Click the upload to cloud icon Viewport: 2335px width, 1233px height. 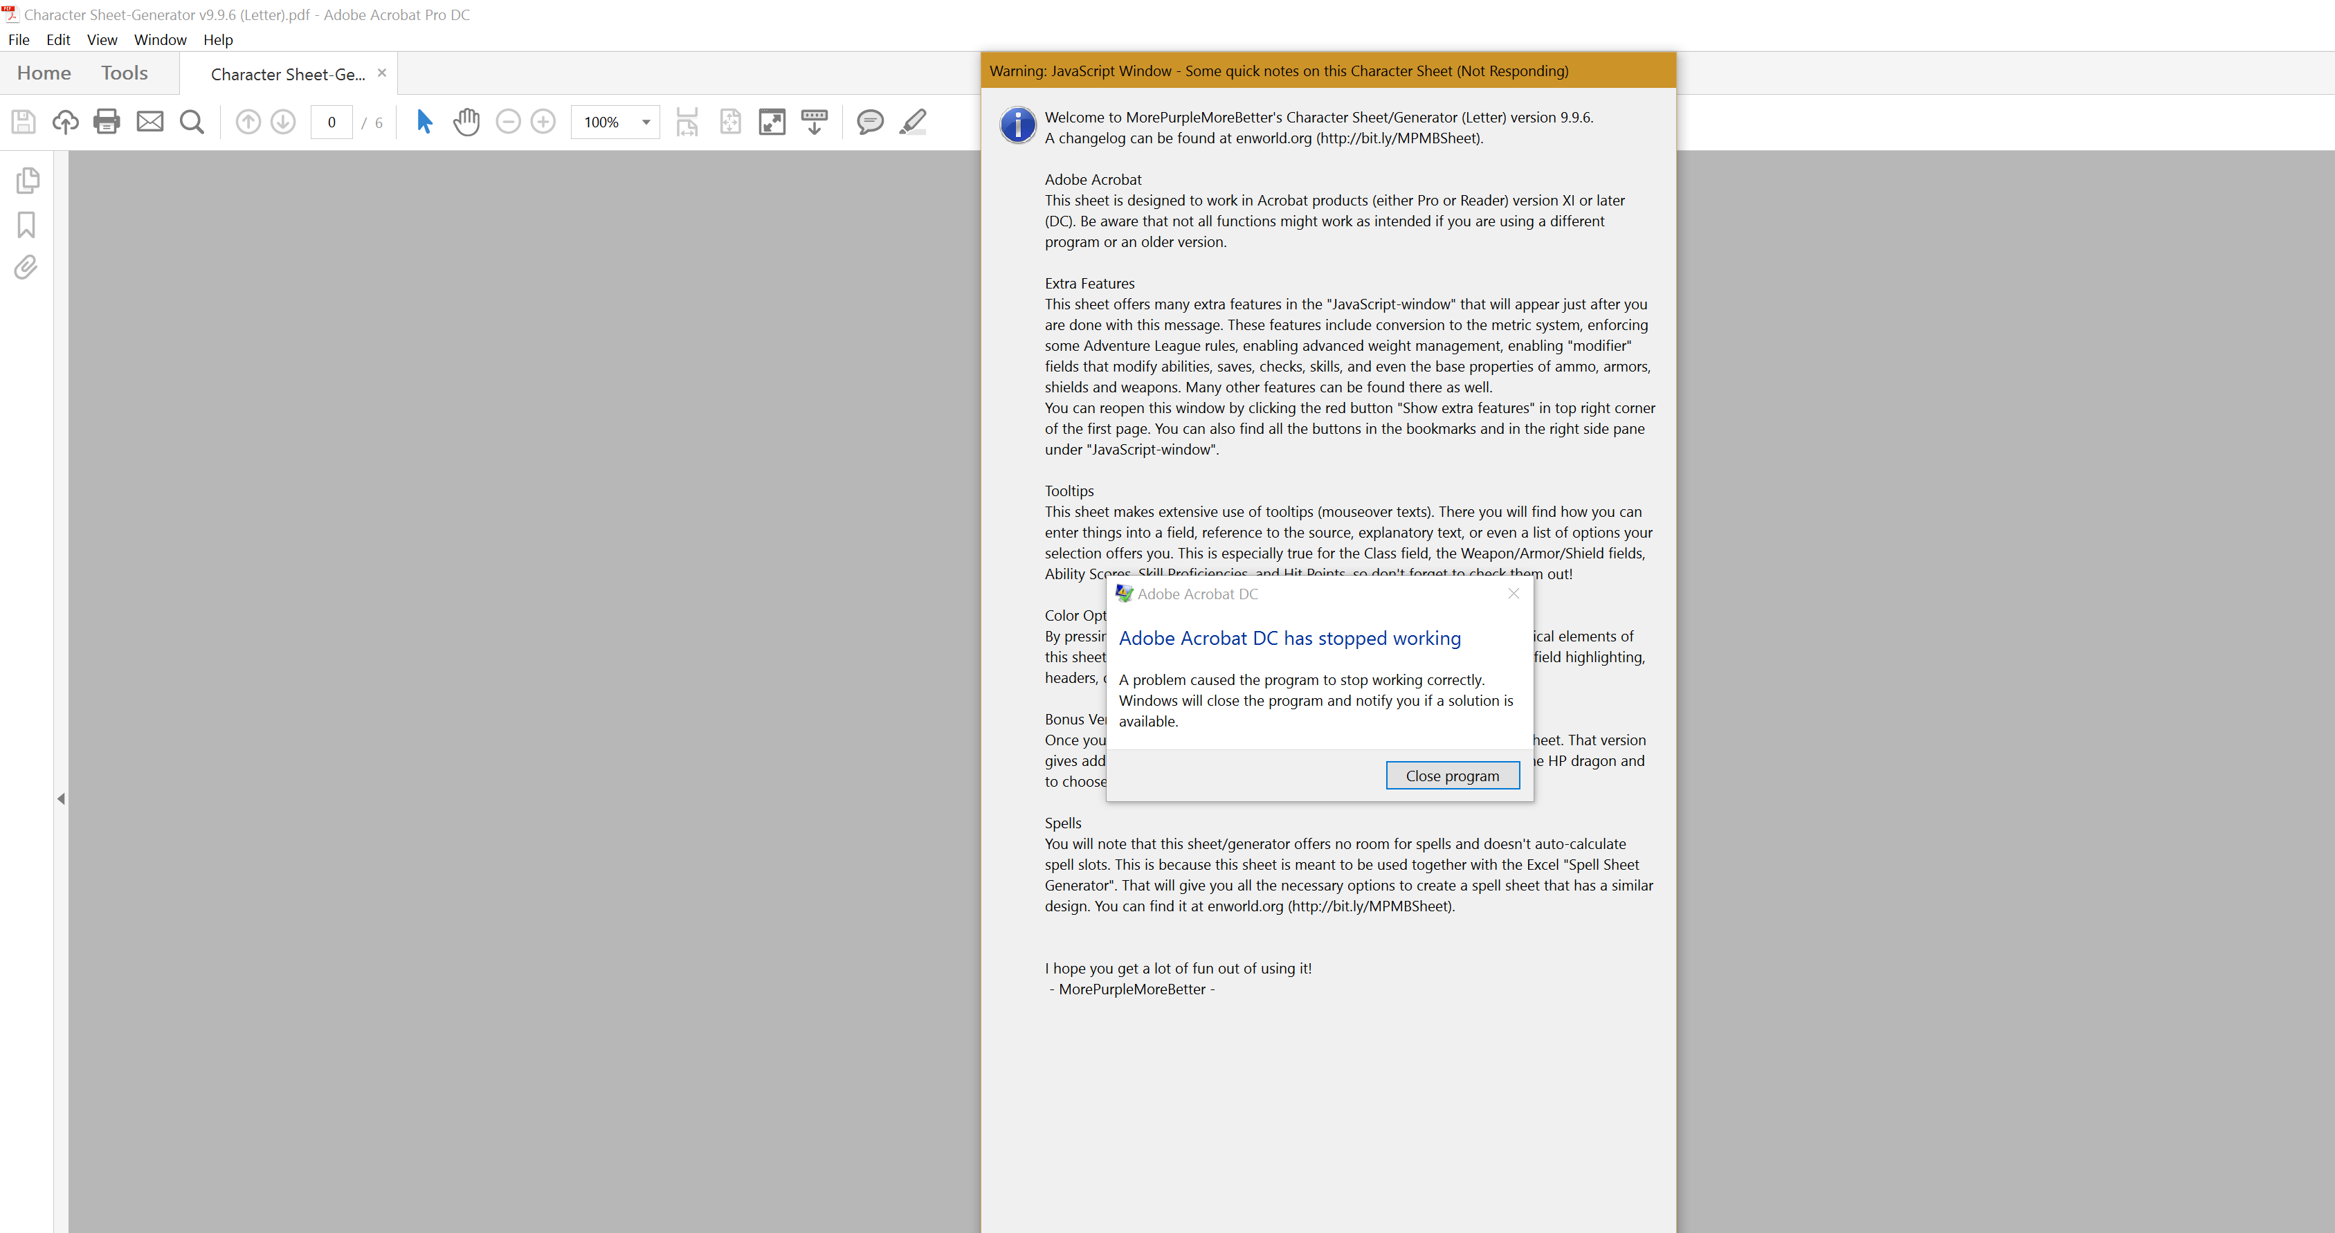click(x=65, y=121)
